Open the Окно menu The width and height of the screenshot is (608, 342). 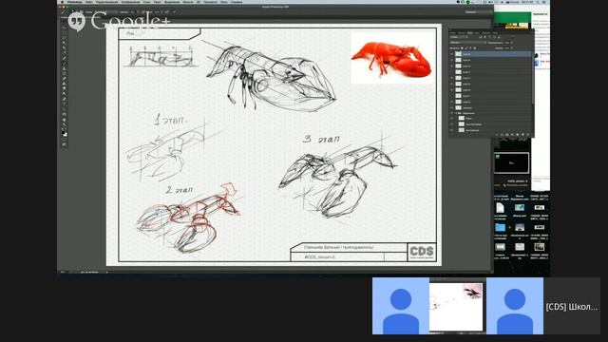(224, 2)
